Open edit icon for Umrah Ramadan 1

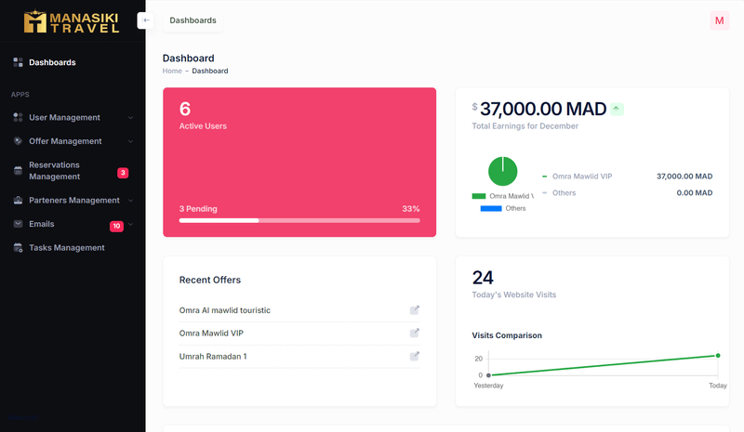click(415, 356)
